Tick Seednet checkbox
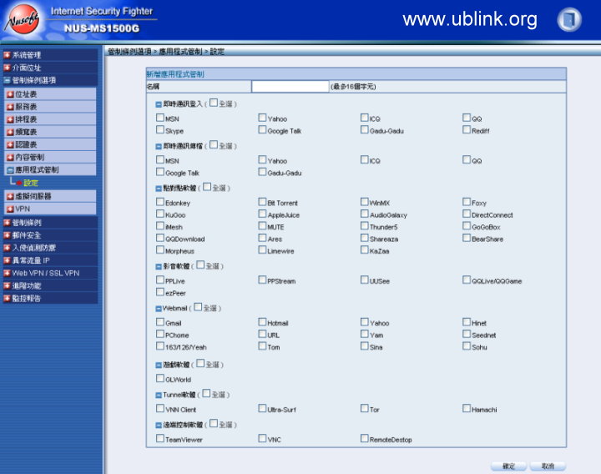 pos(467,334)
